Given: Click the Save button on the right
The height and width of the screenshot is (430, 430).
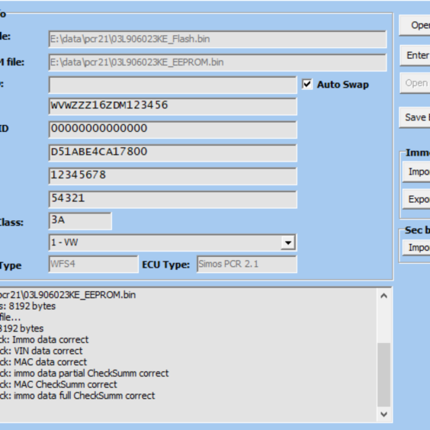Looking at the screenshot, I should tap(415, 117).
